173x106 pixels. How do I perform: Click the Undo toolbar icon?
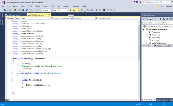[x=31, y=10]
